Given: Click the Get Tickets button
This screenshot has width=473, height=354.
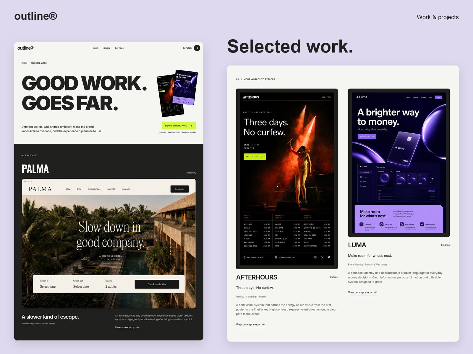Looking at the screenshot, I should (255, 157).
